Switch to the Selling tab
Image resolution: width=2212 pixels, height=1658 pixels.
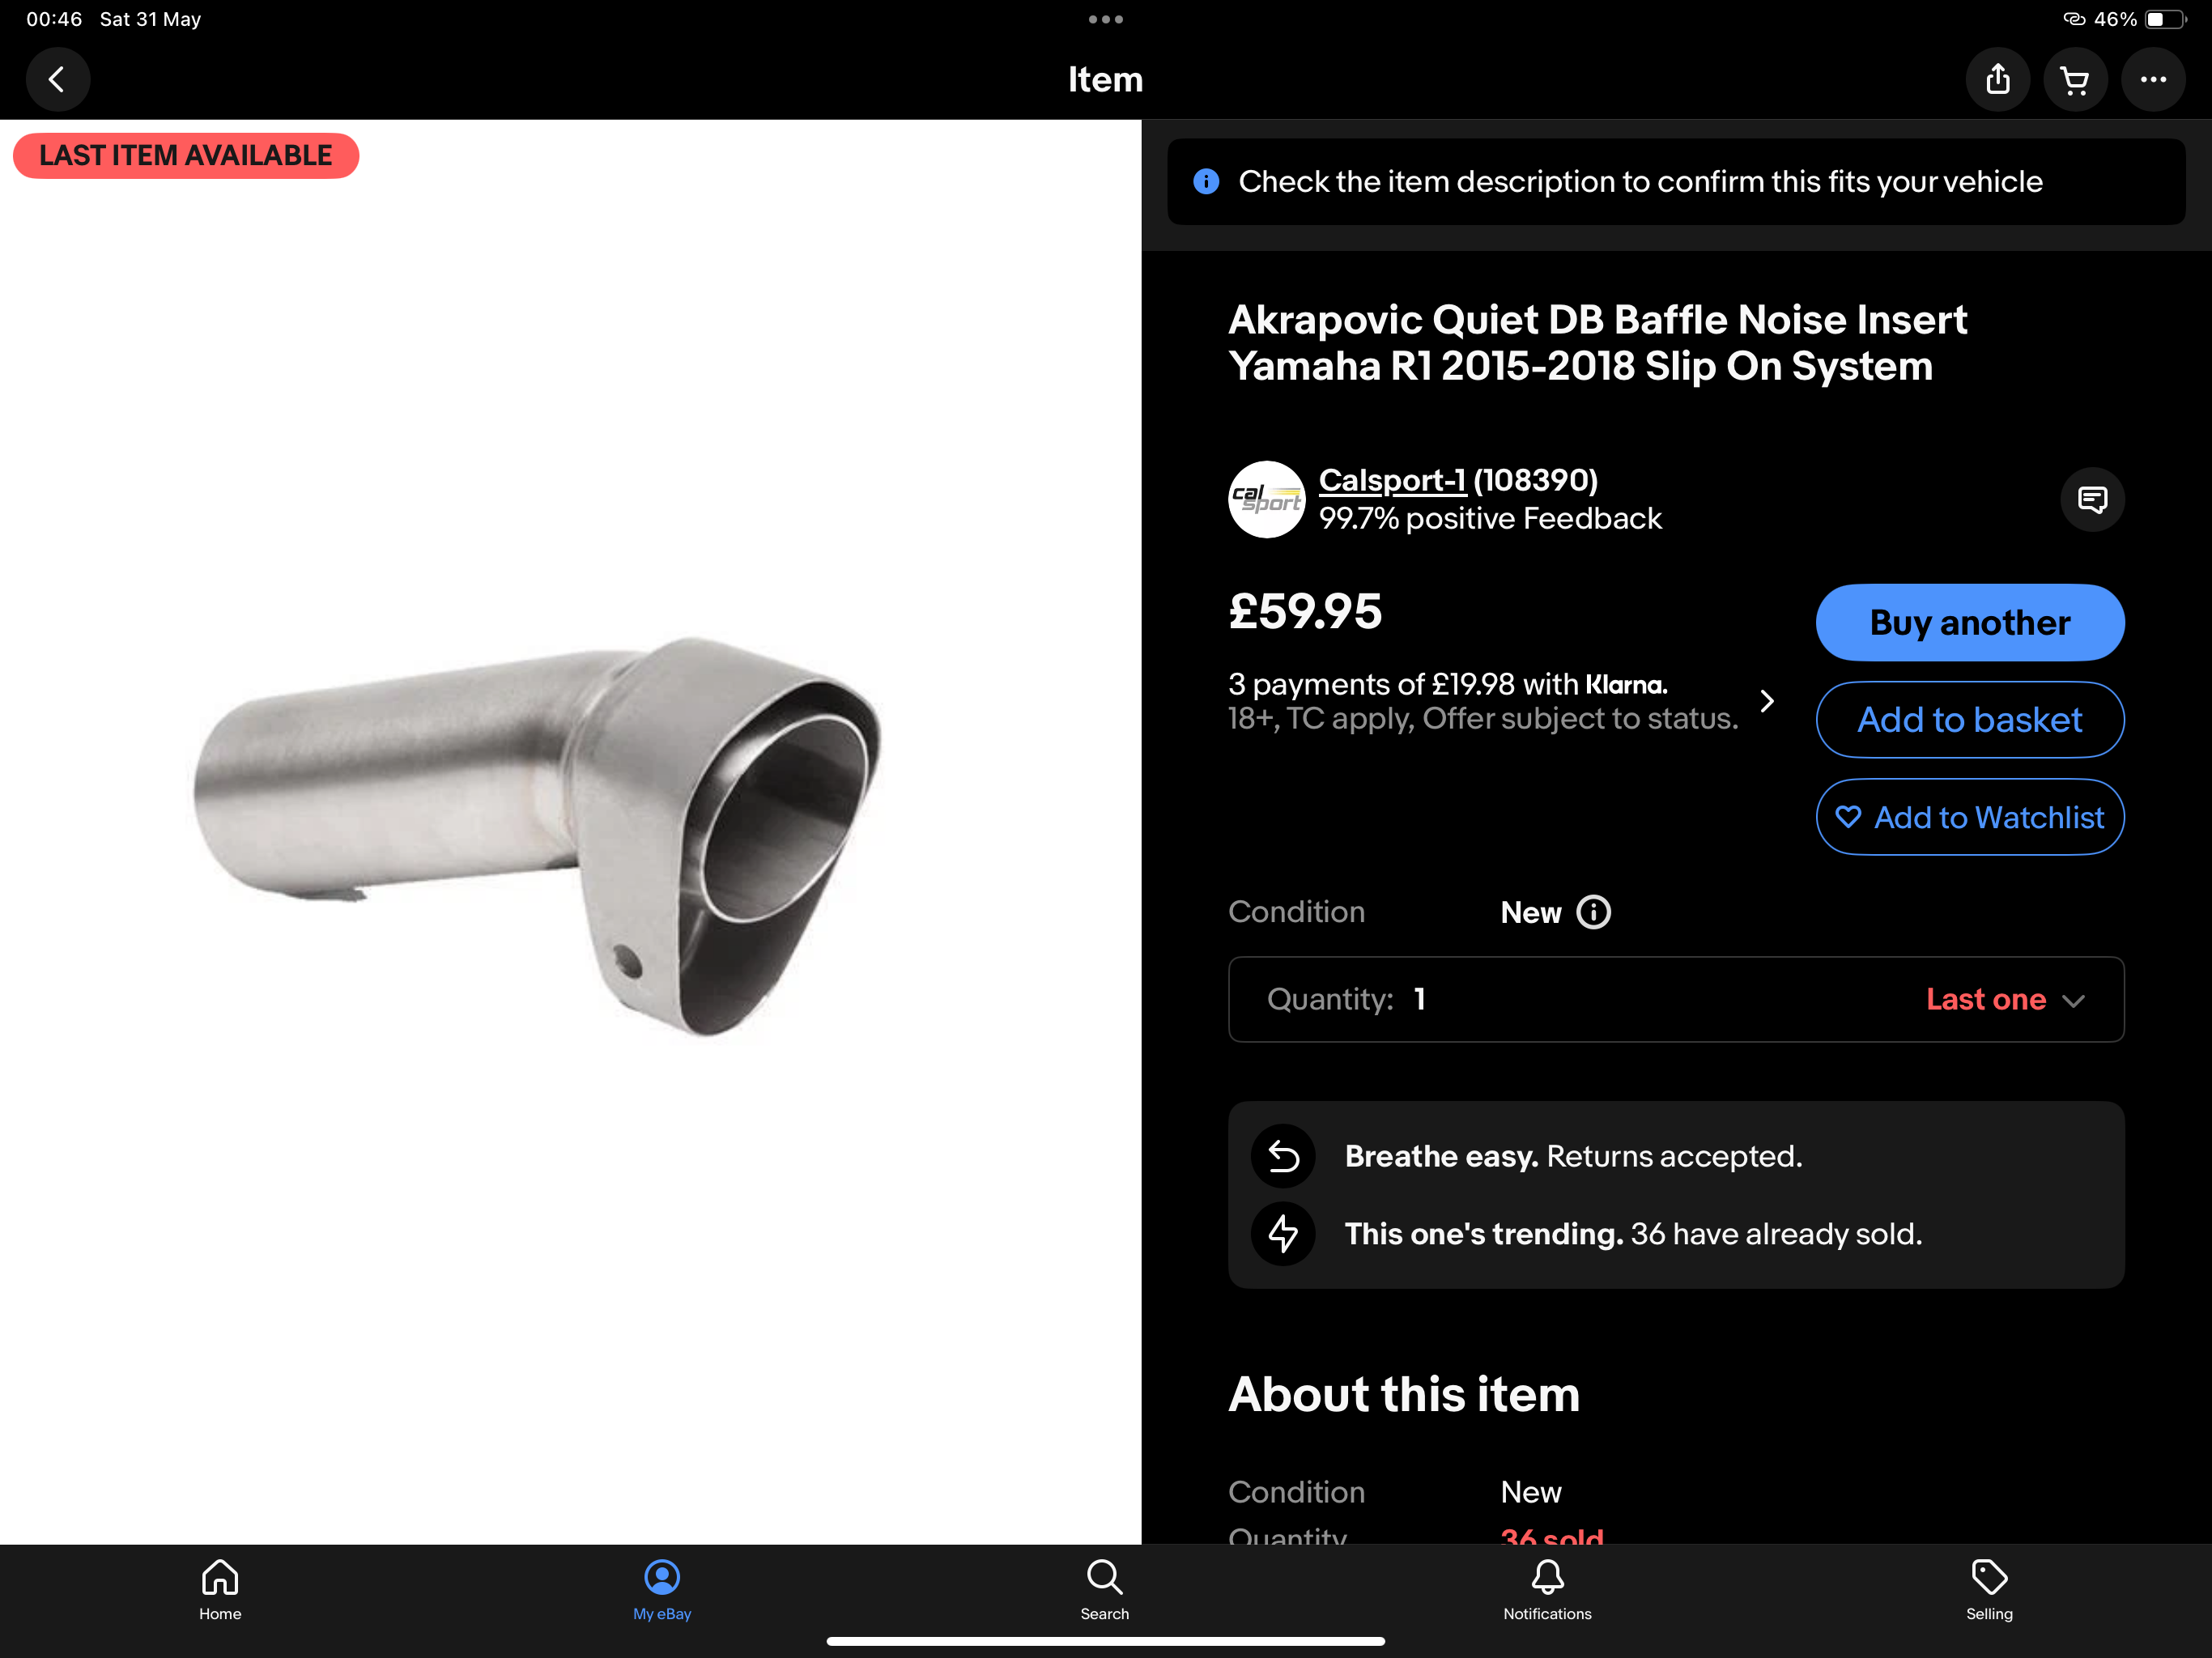click(1989, 1590)
